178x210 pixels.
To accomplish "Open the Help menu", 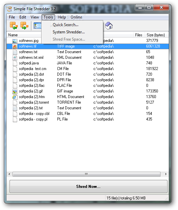I will click(x=62, y=17).
